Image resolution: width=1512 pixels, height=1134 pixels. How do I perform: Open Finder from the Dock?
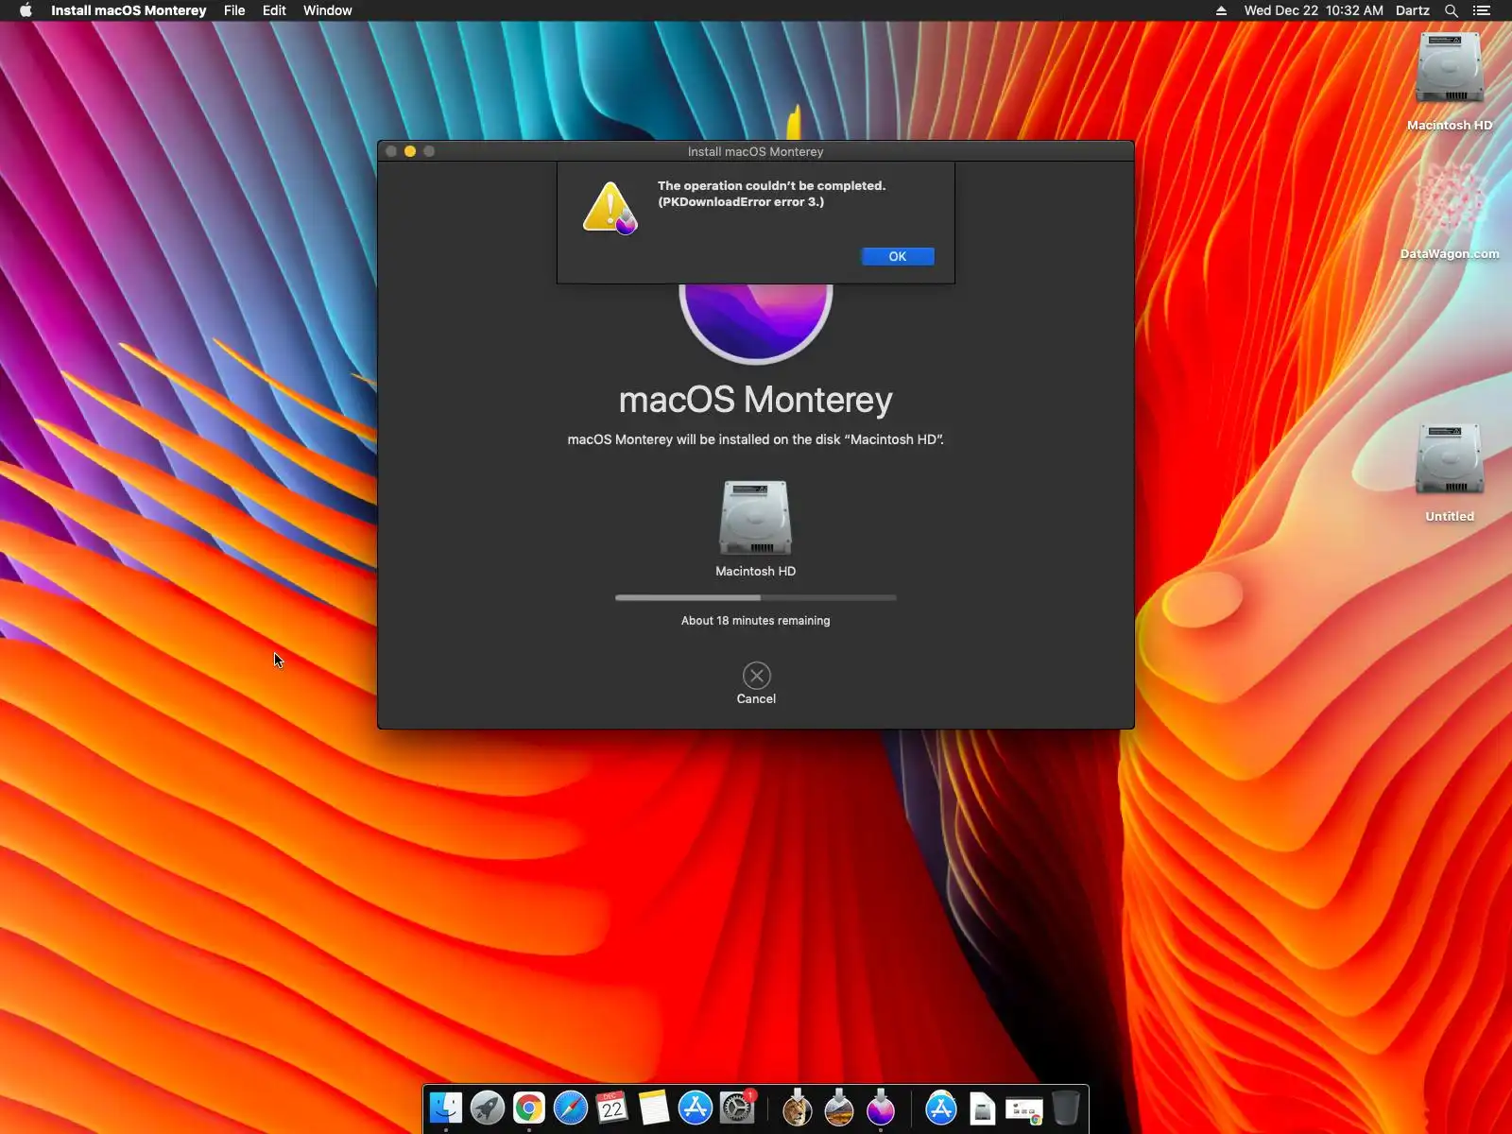tap(446, 1108)
